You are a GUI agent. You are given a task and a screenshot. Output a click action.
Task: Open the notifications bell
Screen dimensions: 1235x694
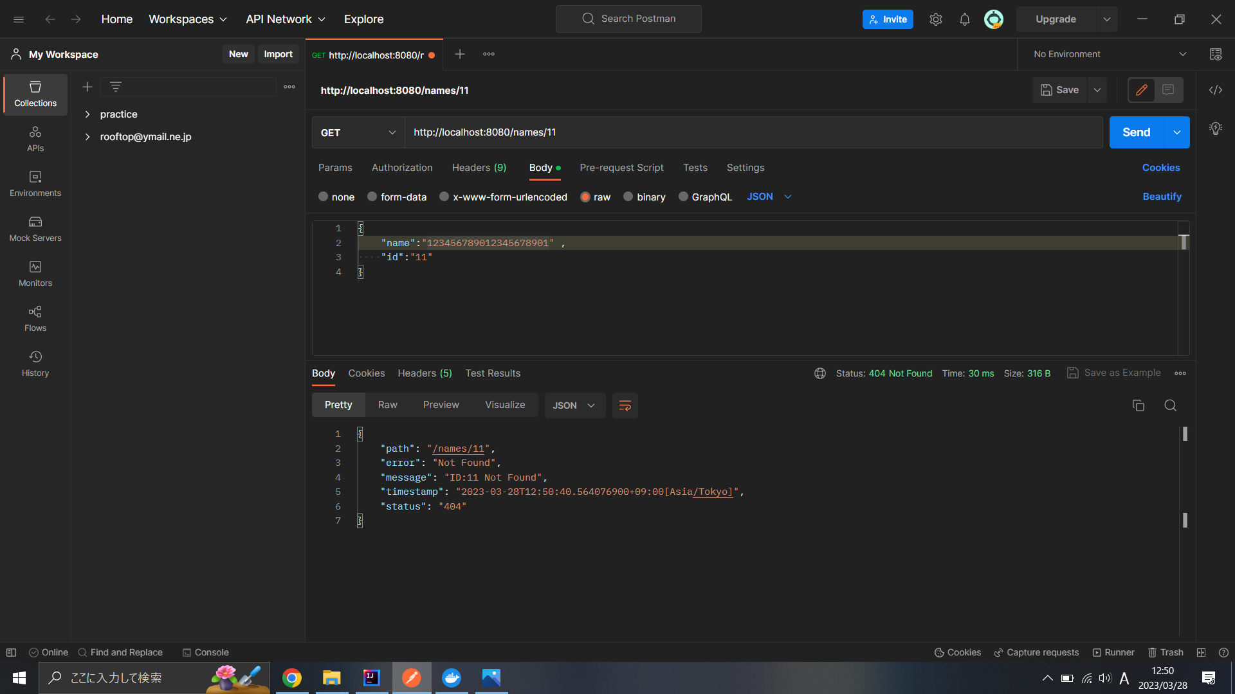click(x=964, y=19)
